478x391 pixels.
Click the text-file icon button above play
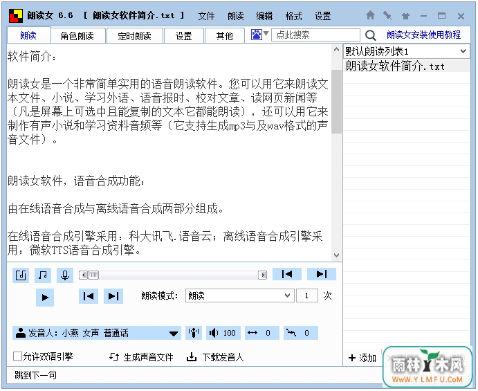[21, 275]
